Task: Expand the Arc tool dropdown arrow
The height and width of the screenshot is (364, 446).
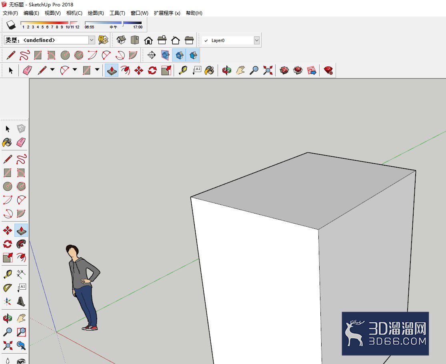Action: pos(75,69)
